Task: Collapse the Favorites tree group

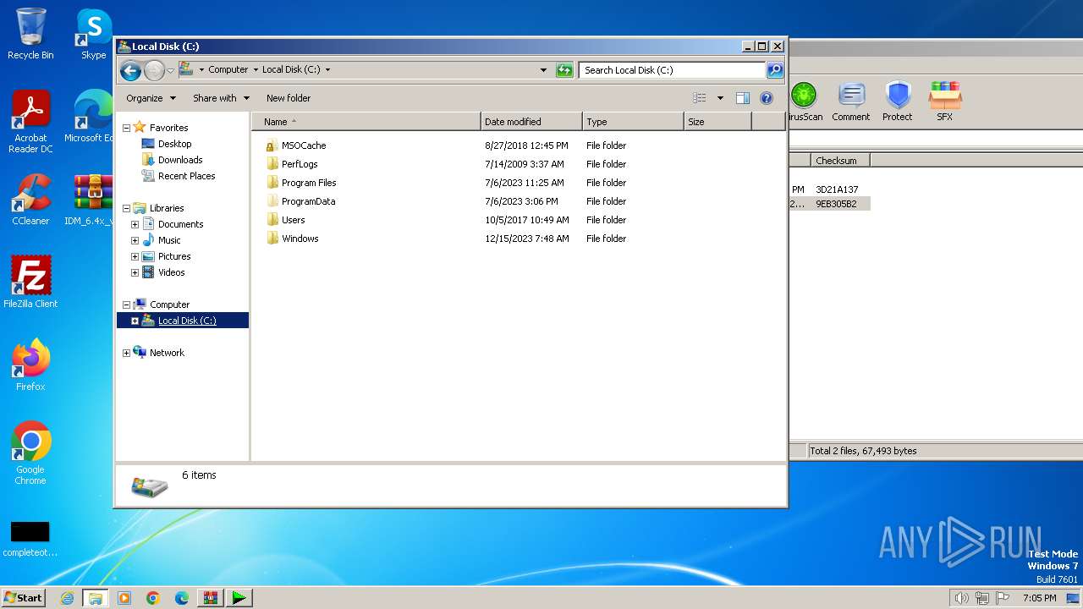Action: [x=127, y=128]
